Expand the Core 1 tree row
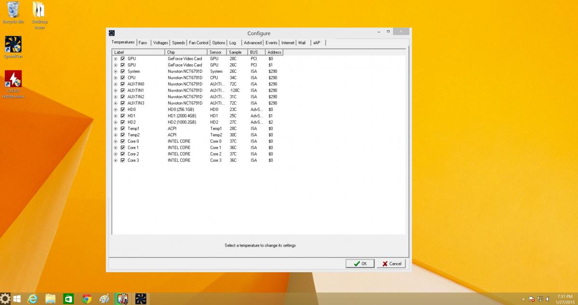Screen dimensions: 578x305 coord(116,147)
